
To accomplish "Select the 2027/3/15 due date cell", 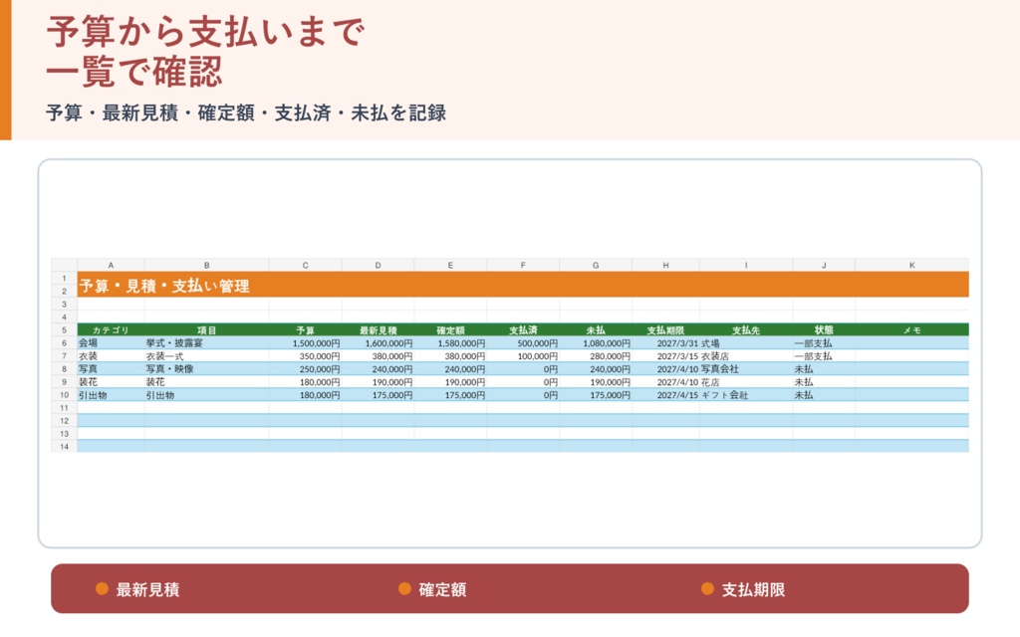I will 665,356.
